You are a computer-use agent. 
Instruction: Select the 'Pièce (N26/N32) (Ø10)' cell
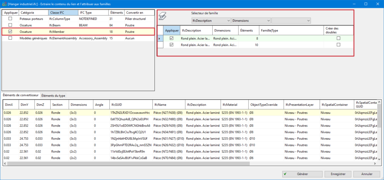tap(169, 145)
